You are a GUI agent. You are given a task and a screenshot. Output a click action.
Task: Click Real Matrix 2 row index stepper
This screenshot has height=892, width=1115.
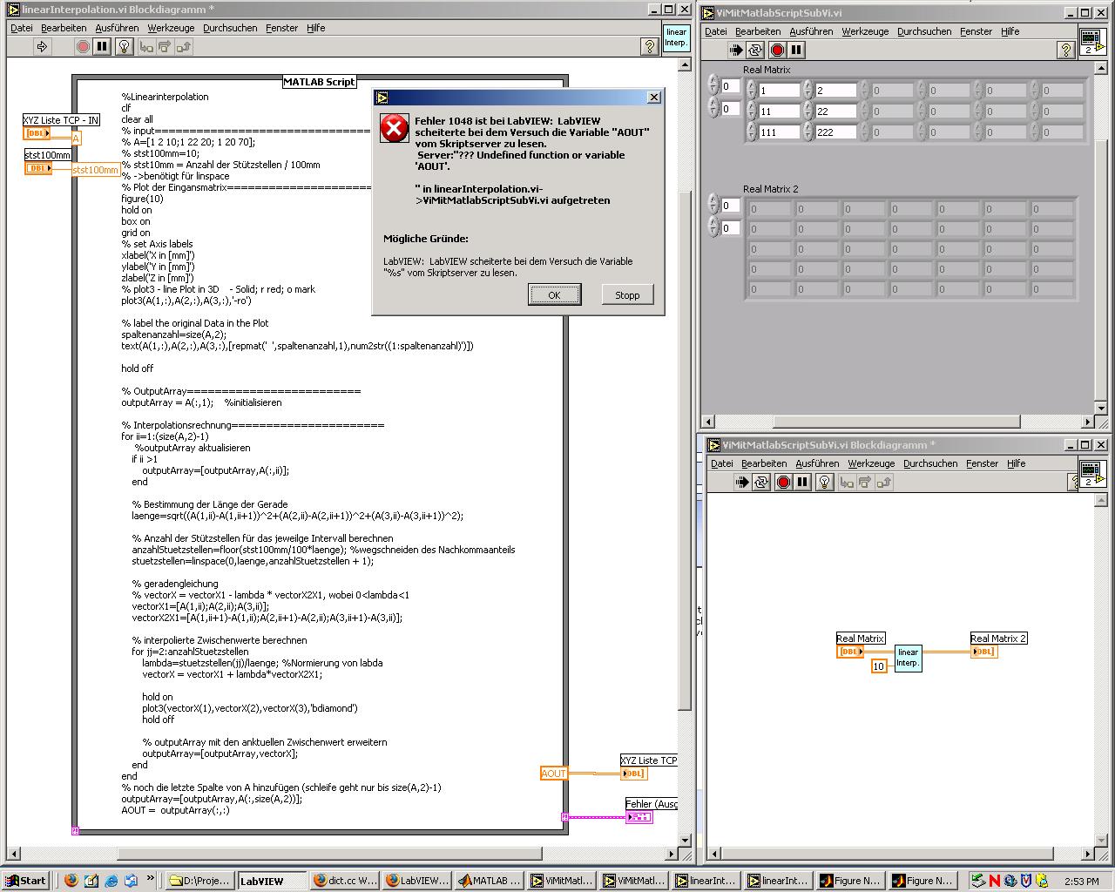713,206
